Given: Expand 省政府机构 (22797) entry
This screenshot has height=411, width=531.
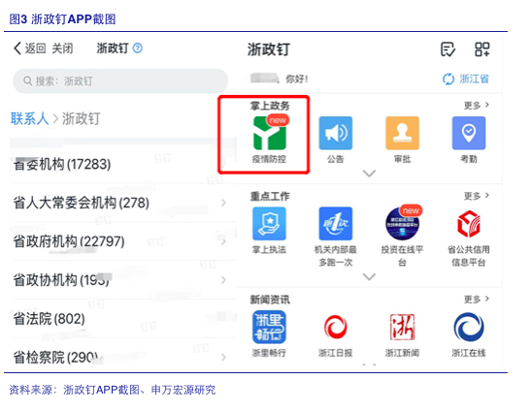Looking at the screenshot, I should [119, 241].
